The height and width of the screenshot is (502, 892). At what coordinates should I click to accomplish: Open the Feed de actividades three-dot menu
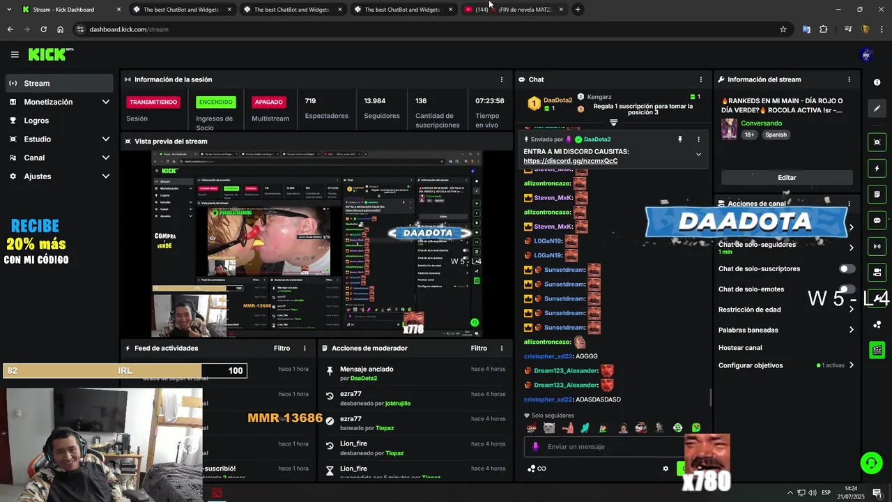tap(305, 348)
